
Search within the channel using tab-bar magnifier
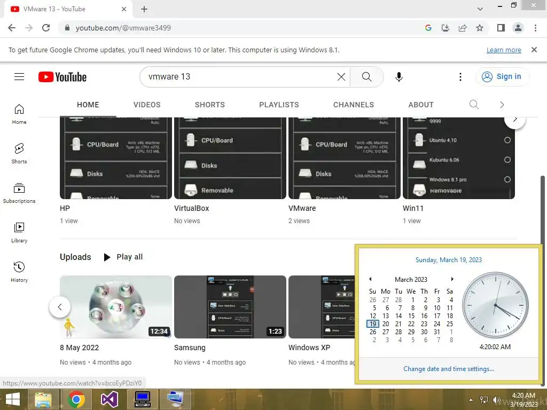coord(474,105)
